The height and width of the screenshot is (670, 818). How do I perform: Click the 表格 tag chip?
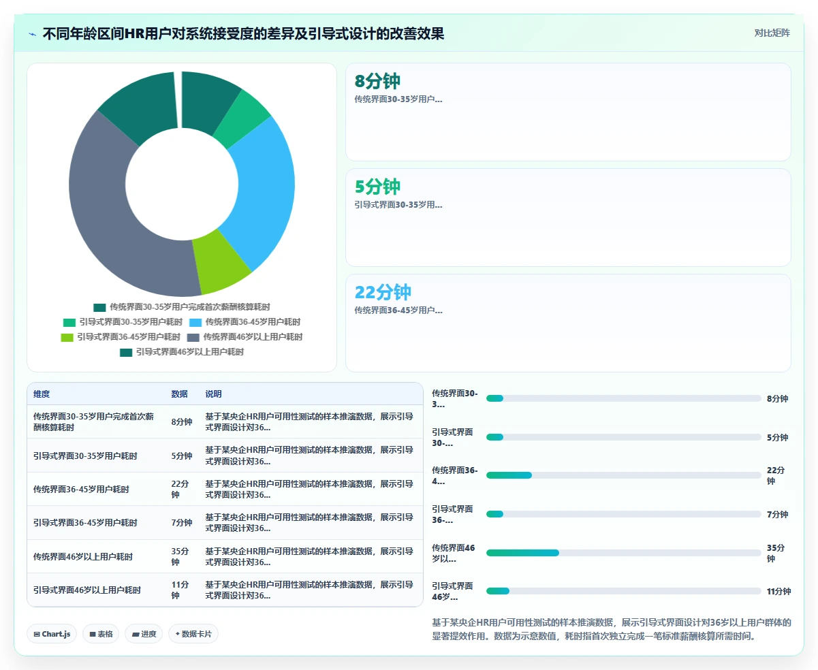click(x=101, y=634)
